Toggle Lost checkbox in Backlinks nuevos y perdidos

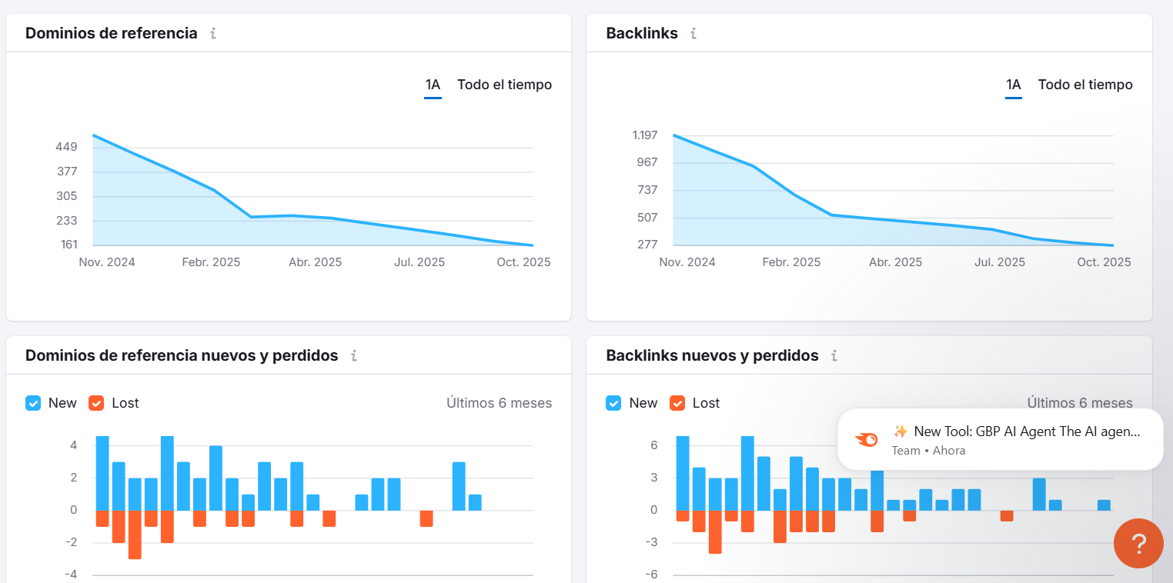677,403
